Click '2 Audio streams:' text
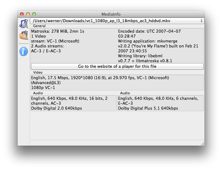The width and height of the screenshot is (222, 170). coord(48,46)
